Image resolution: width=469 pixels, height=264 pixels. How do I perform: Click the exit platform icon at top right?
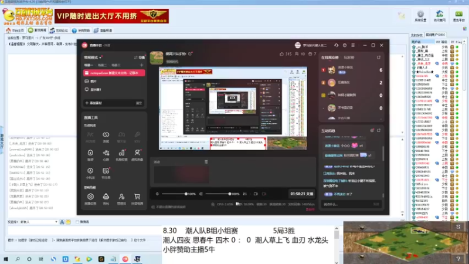[458, 16]
